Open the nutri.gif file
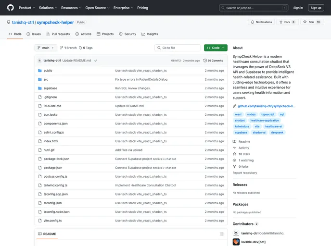 [49, 150]
